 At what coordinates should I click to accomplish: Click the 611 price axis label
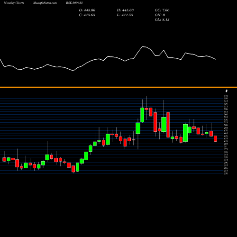(226, 107)
